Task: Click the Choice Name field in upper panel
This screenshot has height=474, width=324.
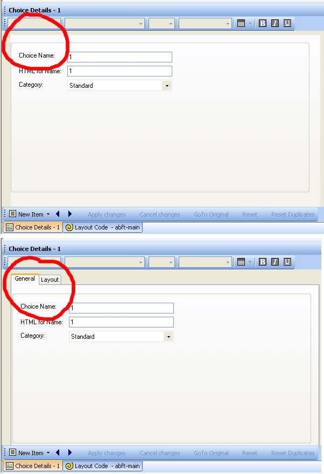Action: point(119,57)
